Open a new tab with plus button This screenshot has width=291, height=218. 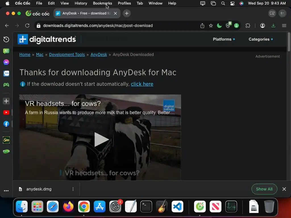[x=126, y=13]
